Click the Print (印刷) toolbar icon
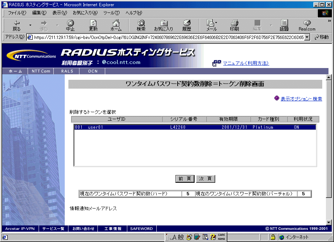The width and height of the screenshot is (334, 242). pyautogui.click(x=234, y=25)
